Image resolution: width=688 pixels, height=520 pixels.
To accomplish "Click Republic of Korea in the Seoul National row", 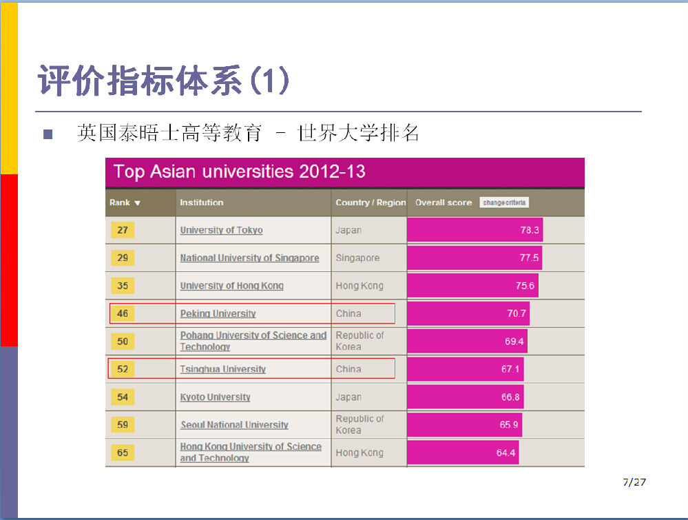I will (x=359, y=424).
